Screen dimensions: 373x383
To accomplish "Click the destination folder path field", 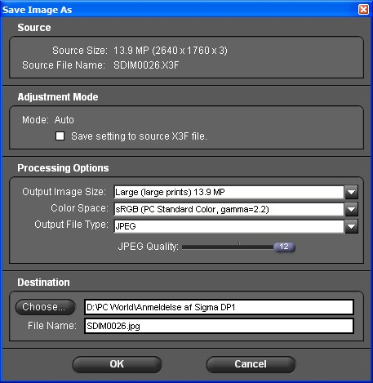I will [x=219, y=307].
